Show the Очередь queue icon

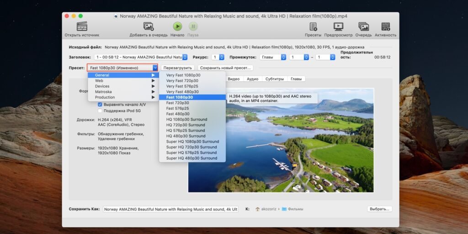pos(363,27)
